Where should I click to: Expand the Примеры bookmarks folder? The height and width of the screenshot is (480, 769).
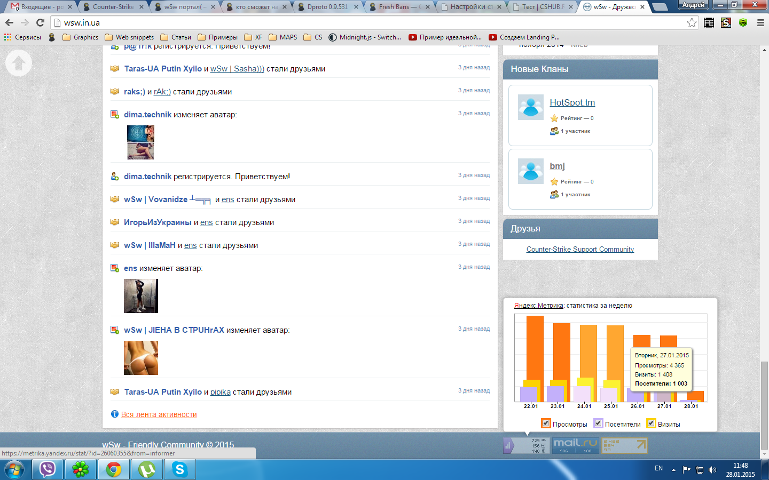[218, 37]
